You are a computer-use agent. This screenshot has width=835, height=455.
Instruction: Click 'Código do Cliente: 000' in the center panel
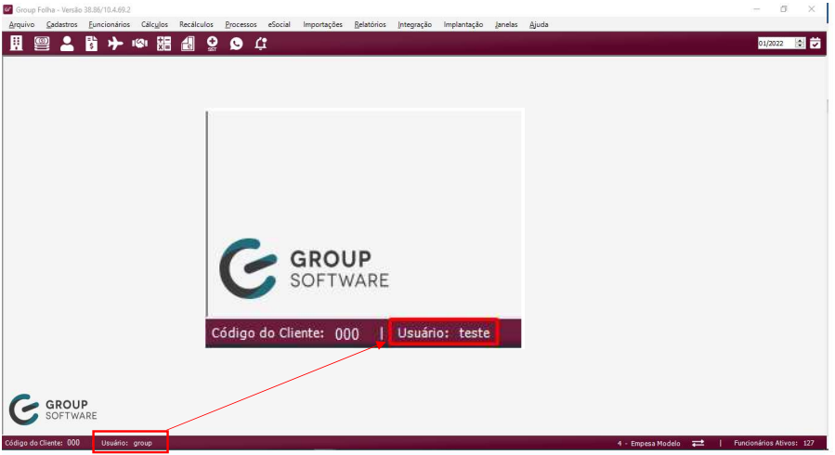pyautogui.click(x=285, y=333)
